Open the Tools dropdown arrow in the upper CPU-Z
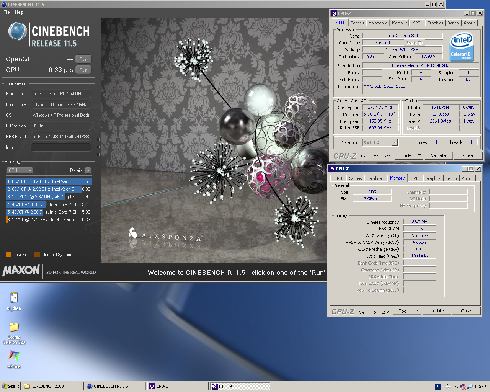The image size is (490, 392). [x=420, y=155]
